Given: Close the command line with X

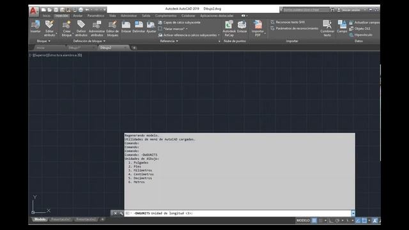Looking at the screenshot, I should pos(115,213).
